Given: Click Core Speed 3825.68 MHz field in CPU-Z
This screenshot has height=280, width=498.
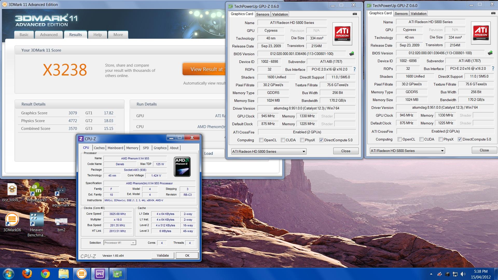Looking at the screenshot, I should pyautogui.click(x=117, y=214).
